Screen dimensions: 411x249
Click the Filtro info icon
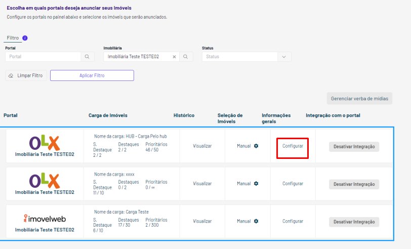pyautogui.click(x=25, y=38)
